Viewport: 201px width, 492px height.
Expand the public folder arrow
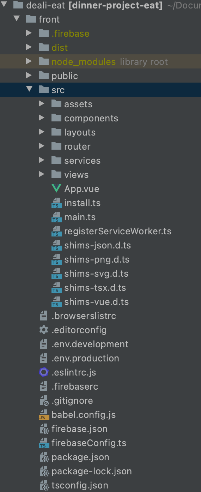pos(29,76)
